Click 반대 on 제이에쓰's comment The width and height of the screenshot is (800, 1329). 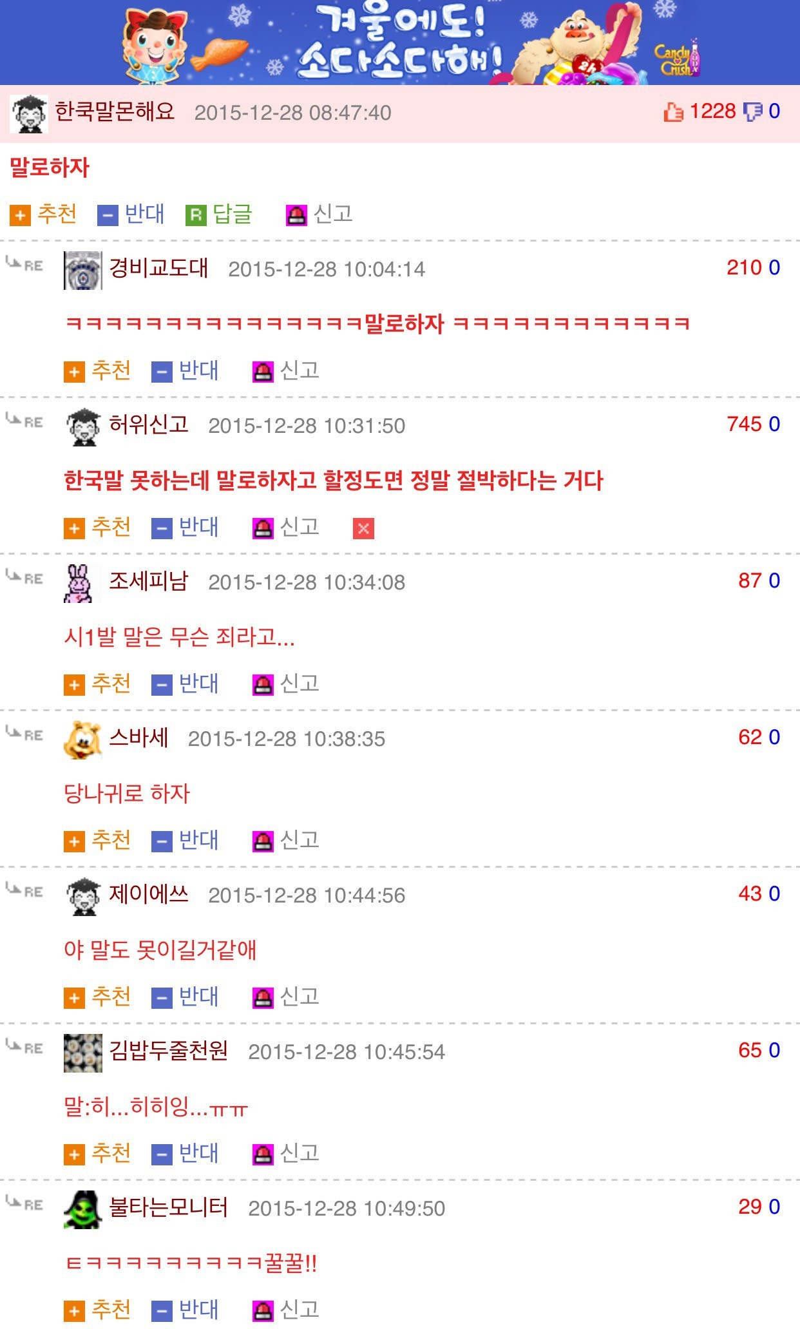coord(185,997)
